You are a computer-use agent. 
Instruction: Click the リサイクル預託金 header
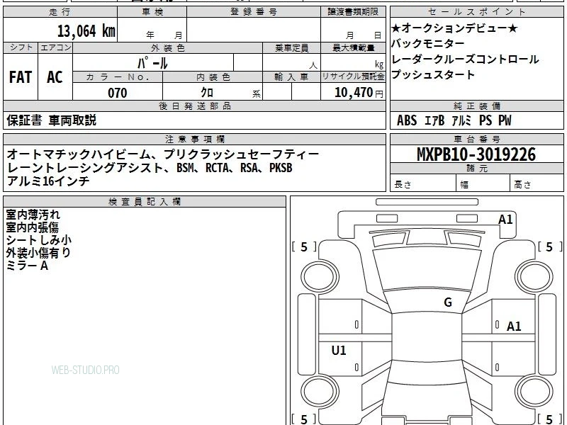click(353, 76)
